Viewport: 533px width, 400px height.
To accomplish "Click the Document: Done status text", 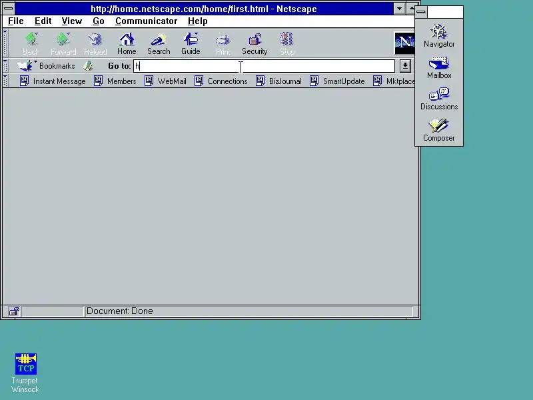I will 120,311.
